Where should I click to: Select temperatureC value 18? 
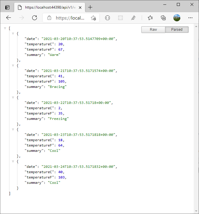(x=60, y=140)
